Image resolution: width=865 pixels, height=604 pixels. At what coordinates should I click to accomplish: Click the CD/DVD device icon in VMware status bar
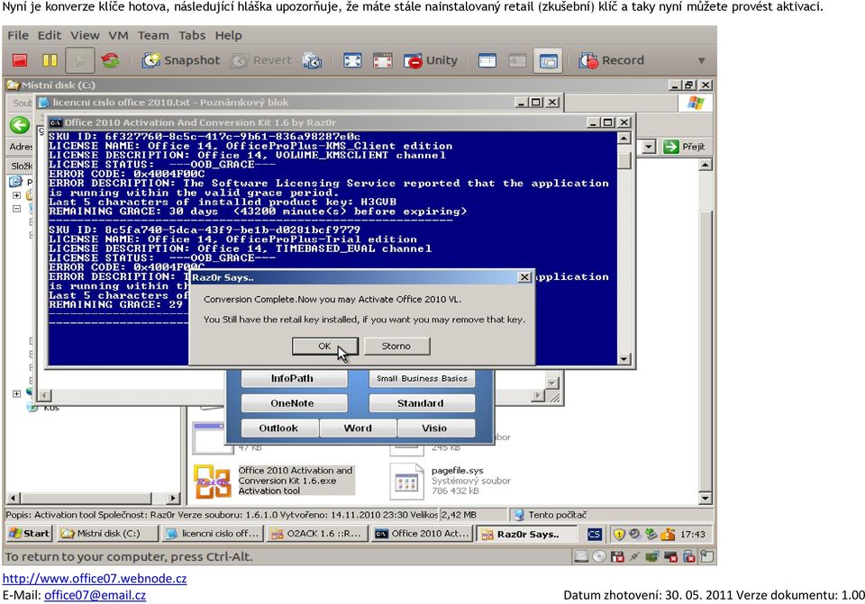click(x=599, y=556)
